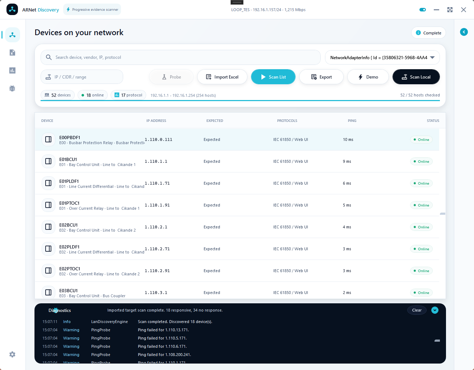
Task: Click the 10 ms ping value
Action: [x=348, y=139]
